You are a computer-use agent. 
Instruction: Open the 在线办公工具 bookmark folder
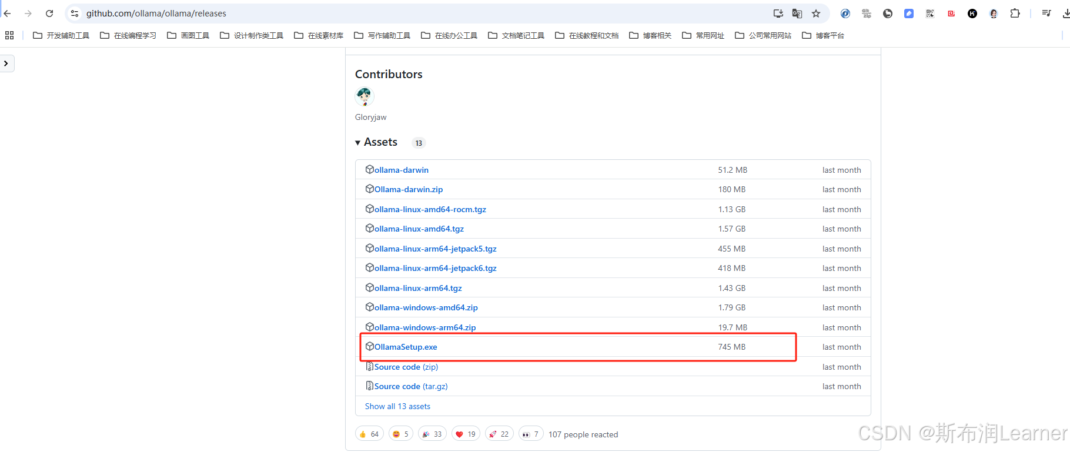[449, 35]
